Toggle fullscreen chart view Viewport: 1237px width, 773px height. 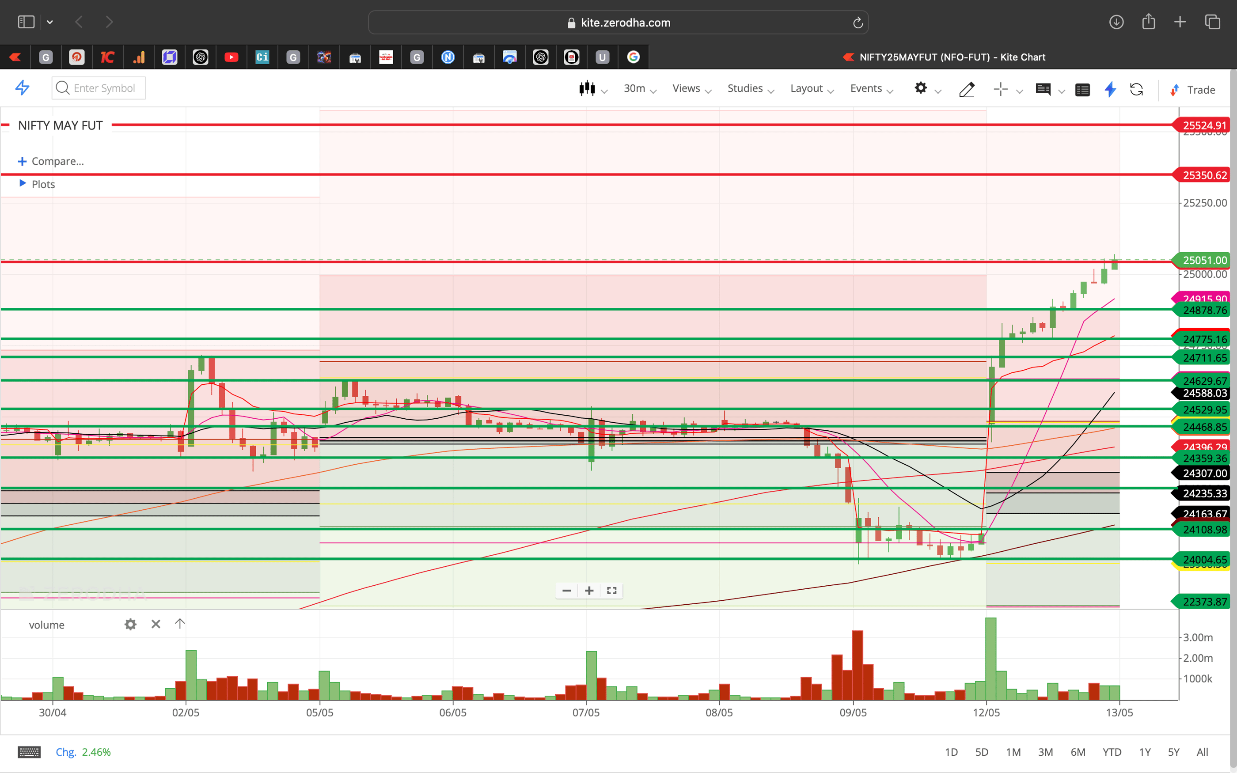[611, 591]
